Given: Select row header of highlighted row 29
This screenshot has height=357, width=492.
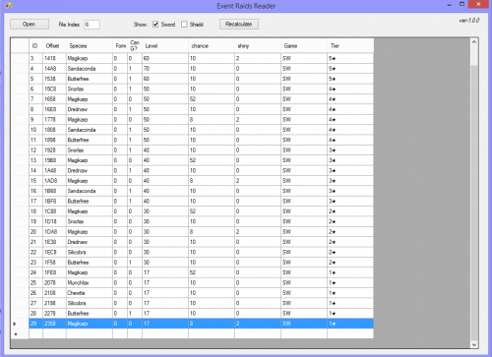Looking at the screenshot, I should (20, 324).
